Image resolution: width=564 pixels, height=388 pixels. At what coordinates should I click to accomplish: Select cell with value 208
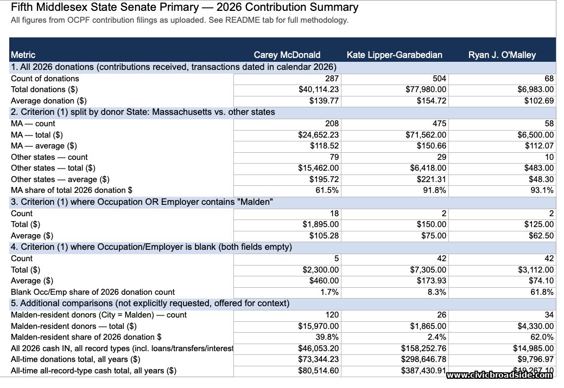click(287, 124)
